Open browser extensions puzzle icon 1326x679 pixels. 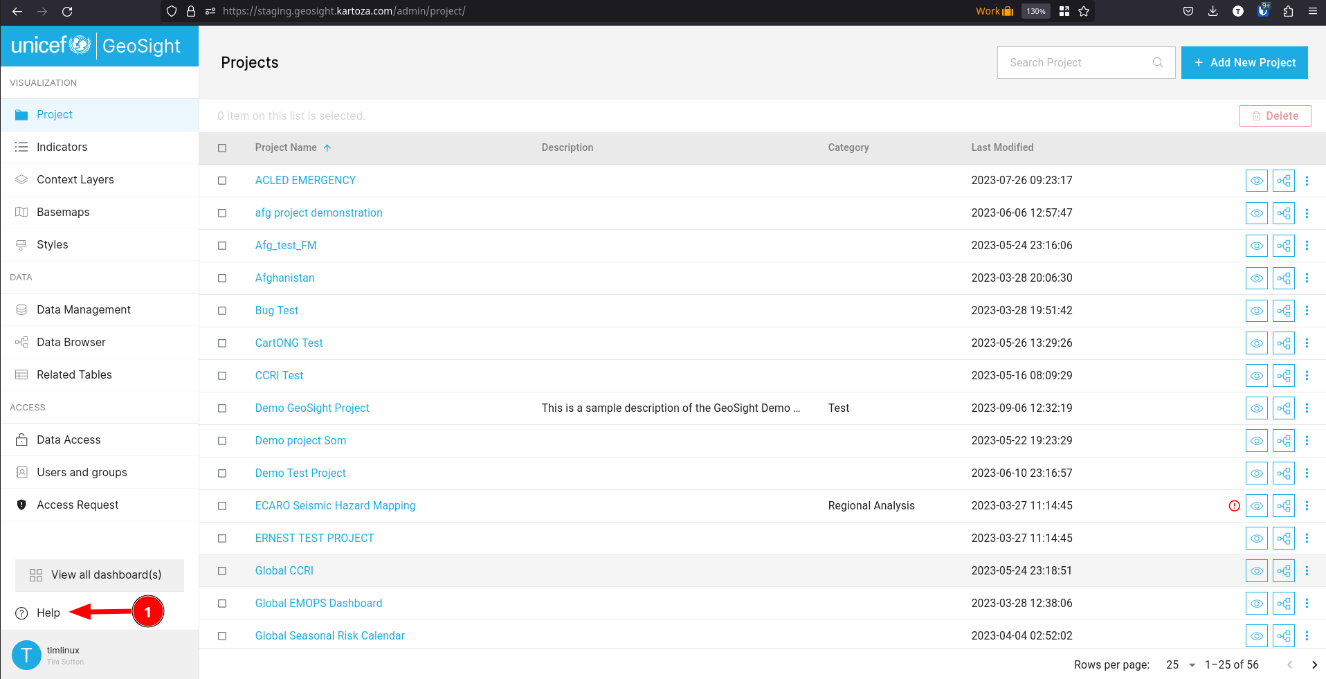[1288, 11]
